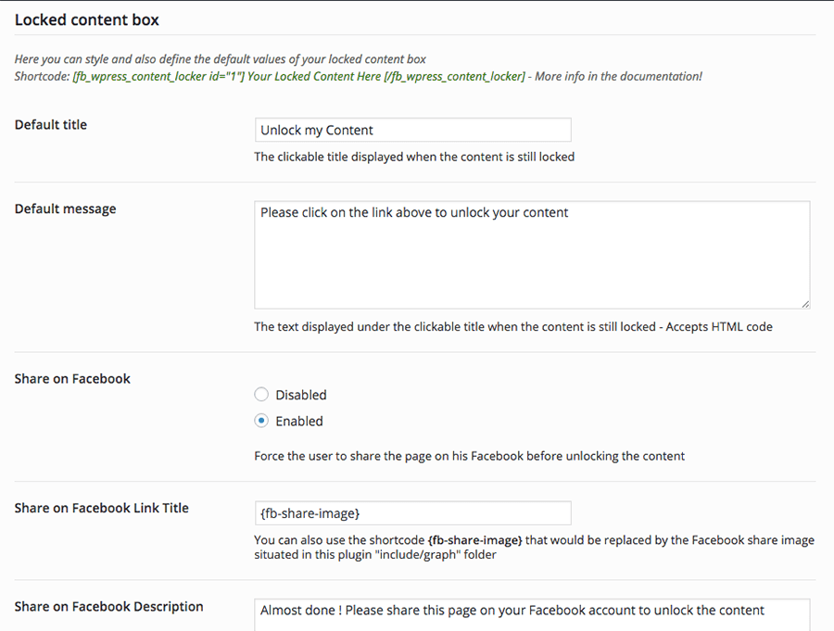
Task: Click the Default message label
Action: pos(65,208)
